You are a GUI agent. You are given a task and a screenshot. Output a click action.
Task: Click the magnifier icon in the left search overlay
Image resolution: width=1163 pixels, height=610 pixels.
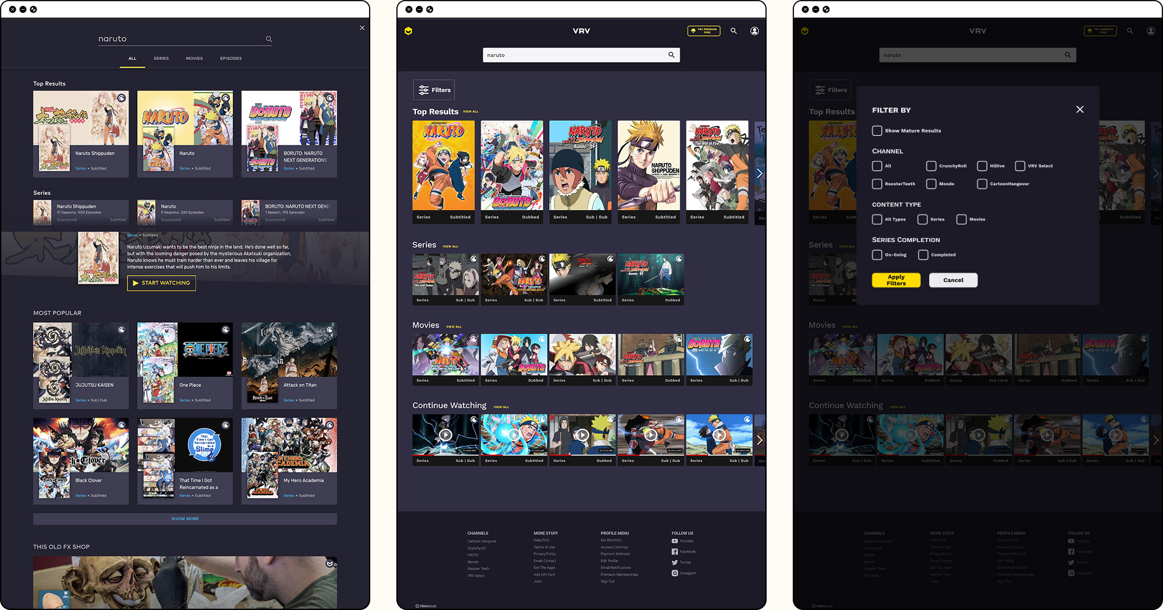click(268, 39)
